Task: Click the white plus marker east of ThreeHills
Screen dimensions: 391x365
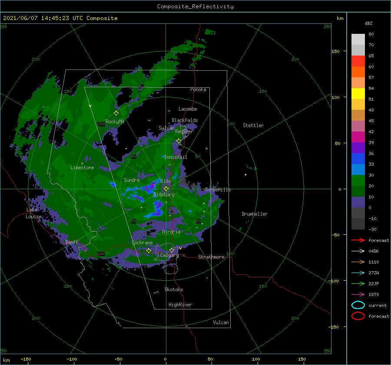Action: [245, 174]
